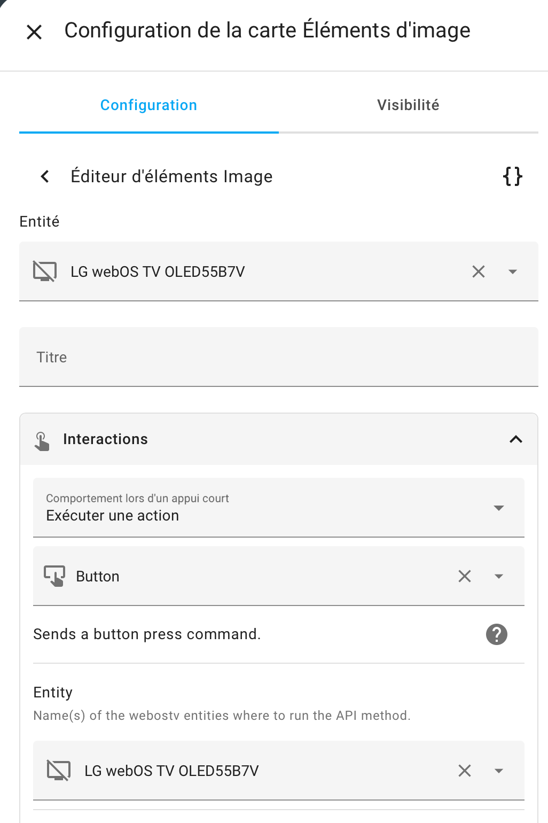Click the TV icon in the Entité field

[x=45, y=271]
